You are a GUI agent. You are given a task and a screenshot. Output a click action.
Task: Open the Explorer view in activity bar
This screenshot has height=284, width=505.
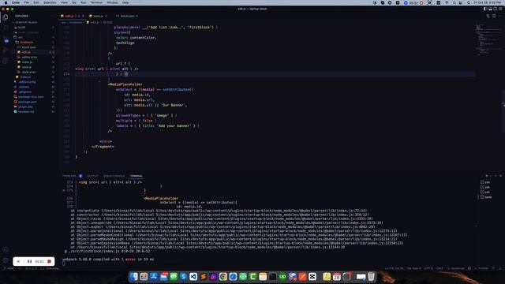6,17
